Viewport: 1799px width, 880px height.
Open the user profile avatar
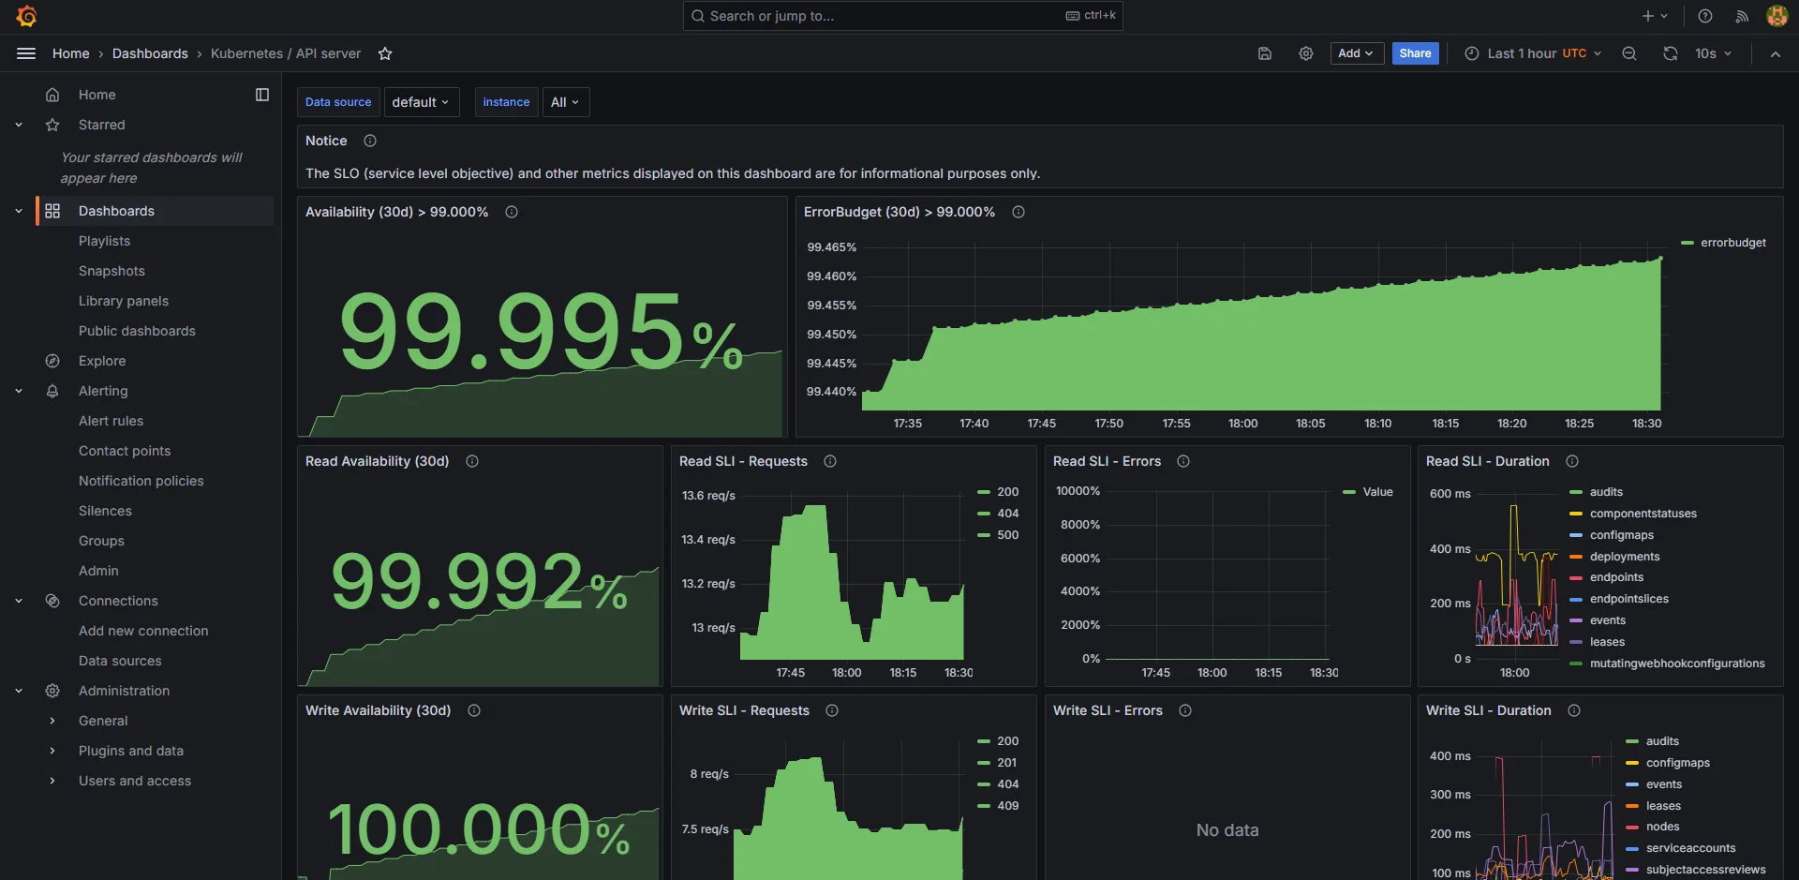[x=1777, y=16]
